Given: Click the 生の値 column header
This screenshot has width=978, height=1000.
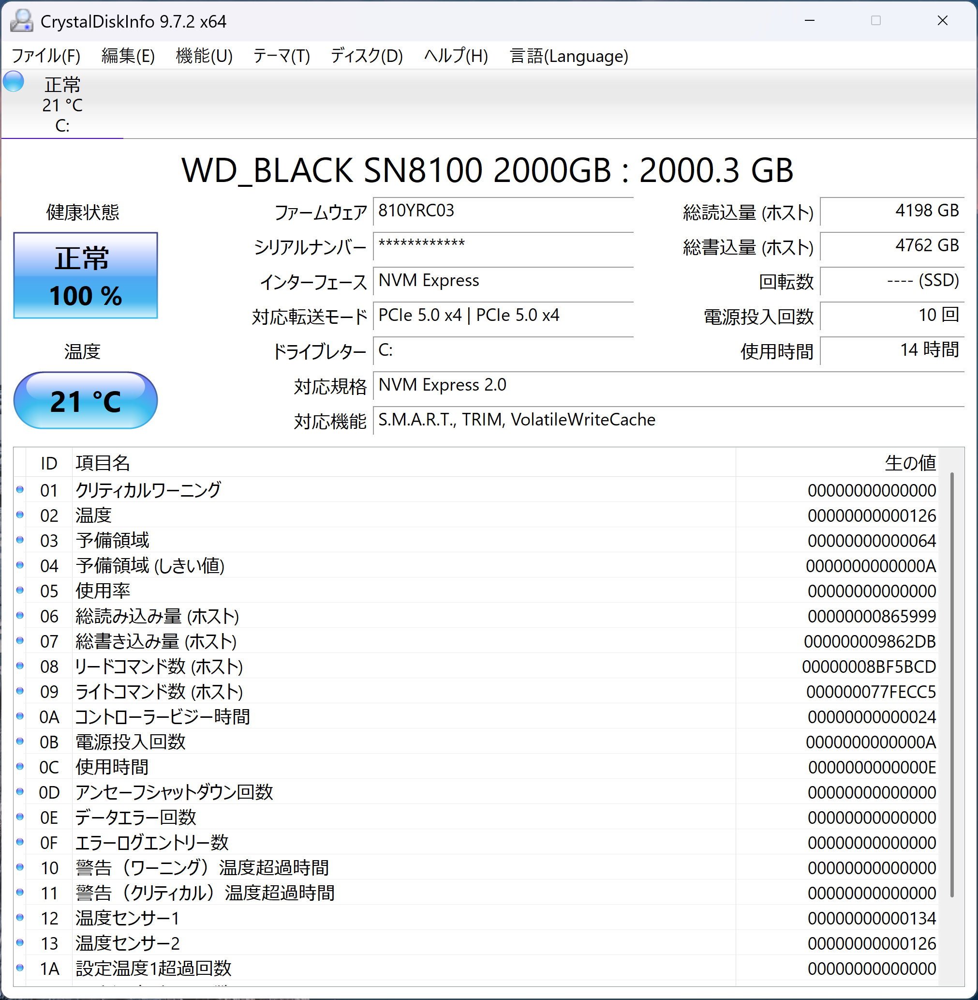Looking at the screenshot, I should (909, 463).
